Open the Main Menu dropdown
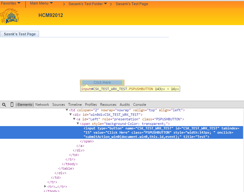This screenshot has width=244, height=192. tap(41, 3)
